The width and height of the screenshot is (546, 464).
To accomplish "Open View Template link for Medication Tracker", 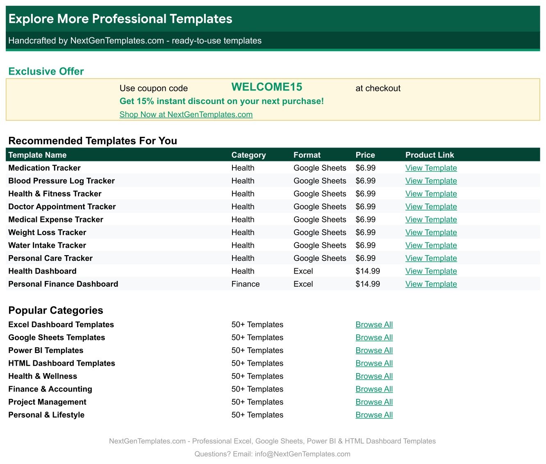I will click(x=431, y=168).
